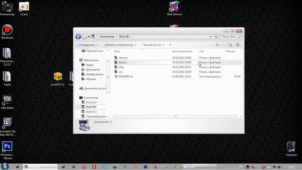This screenshot has width=302, height=170.
Task: Click the Компьютер desktop icon
Action: pos(8,8)
